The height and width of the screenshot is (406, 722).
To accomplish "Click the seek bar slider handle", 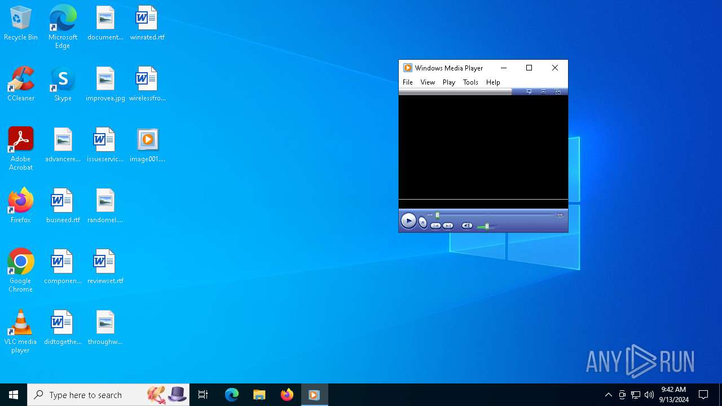I will 437,215.
